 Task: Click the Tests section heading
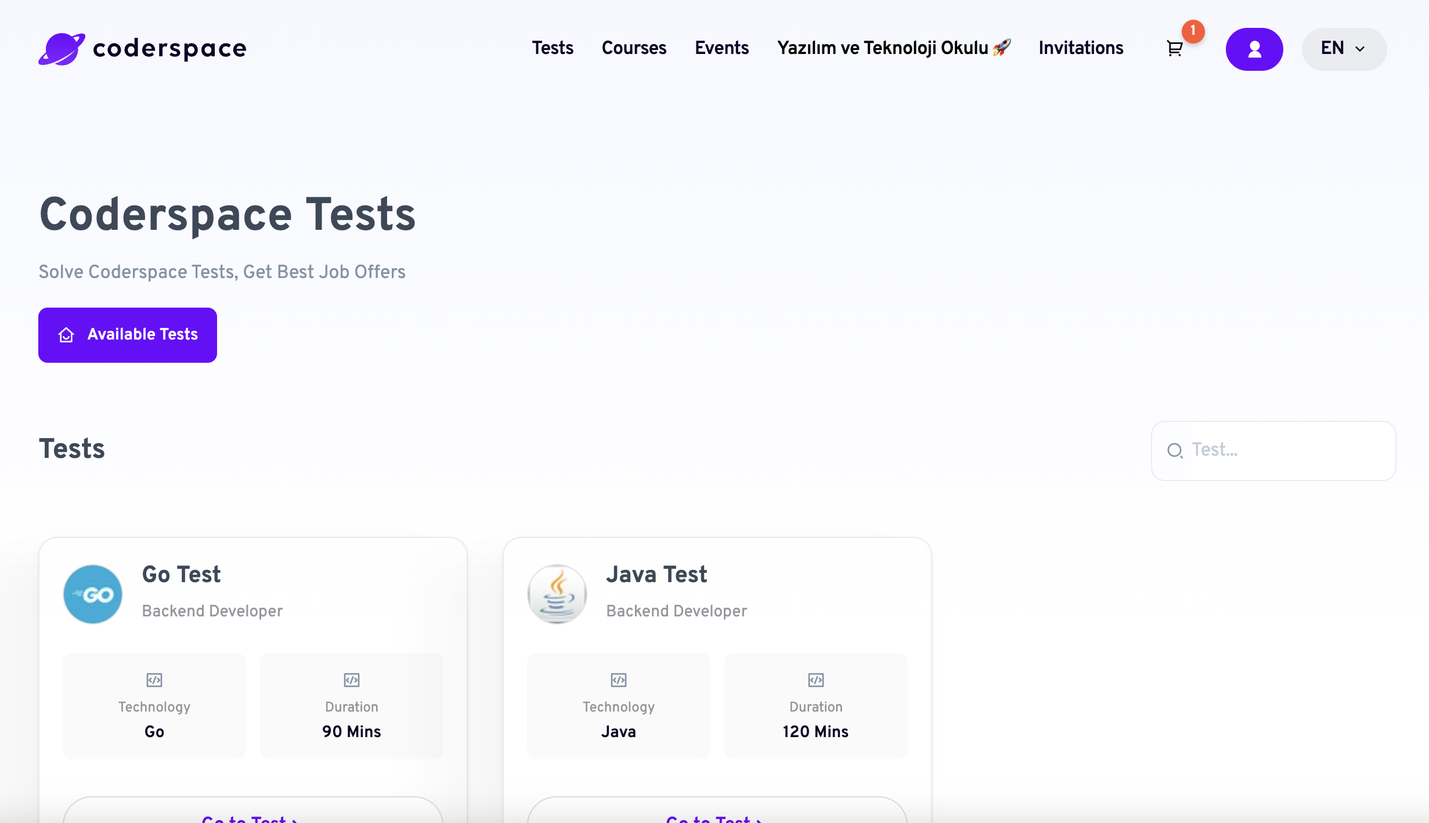click(x=72, y=449)
